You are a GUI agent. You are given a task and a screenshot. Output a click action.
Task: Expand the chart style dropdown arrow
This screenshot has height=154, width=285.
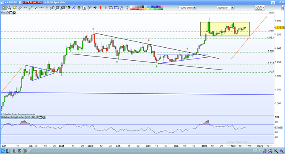tap(263, 8)
